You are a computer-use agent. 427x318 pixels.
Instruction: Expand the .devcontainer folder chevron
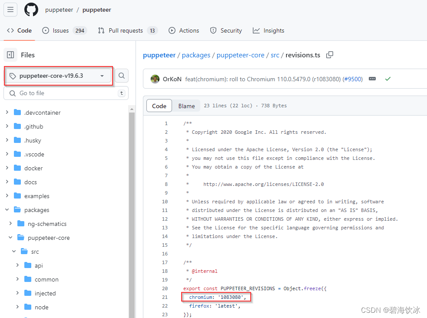click(7, 112)
